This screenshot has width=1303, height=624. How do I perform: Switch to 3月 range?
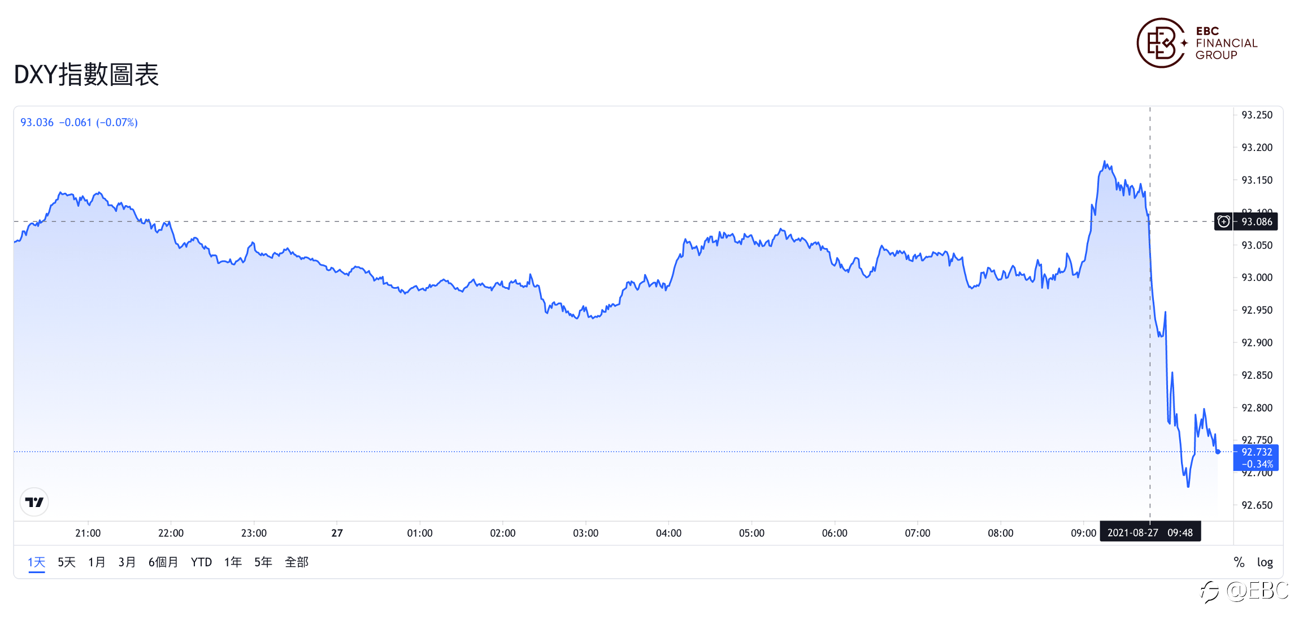[127, 562]
